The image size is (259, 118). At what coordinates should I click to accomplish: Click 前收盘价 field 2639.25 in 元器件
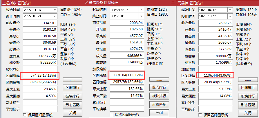coord(215,23)
